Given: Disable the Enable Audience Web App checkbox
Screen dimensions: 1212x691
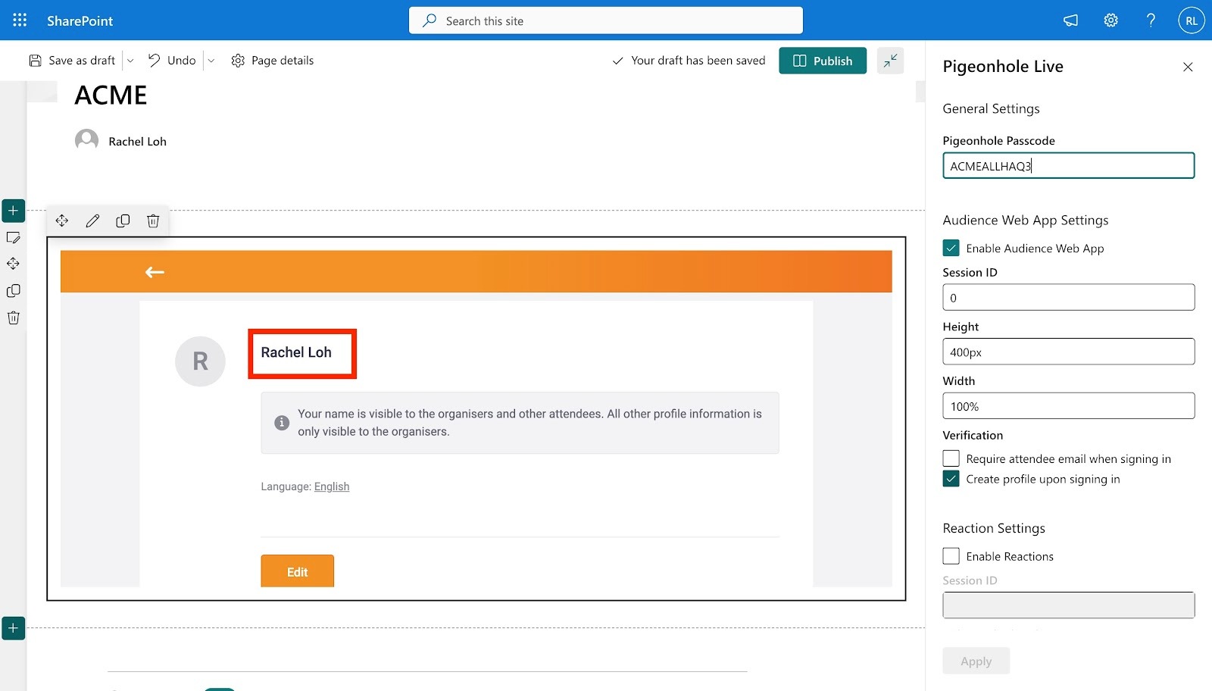Looking at the screenshot, I should tap(951, 248).
